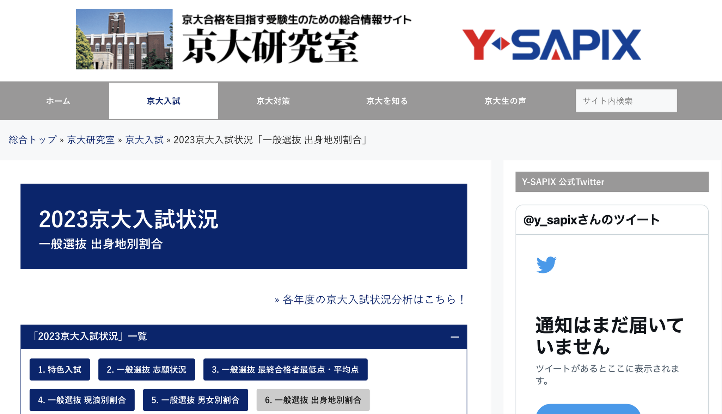Screen dimensions: 722x414
Task: Follow the 京大入試 breadcrumb link
Action: pos(144,140)
